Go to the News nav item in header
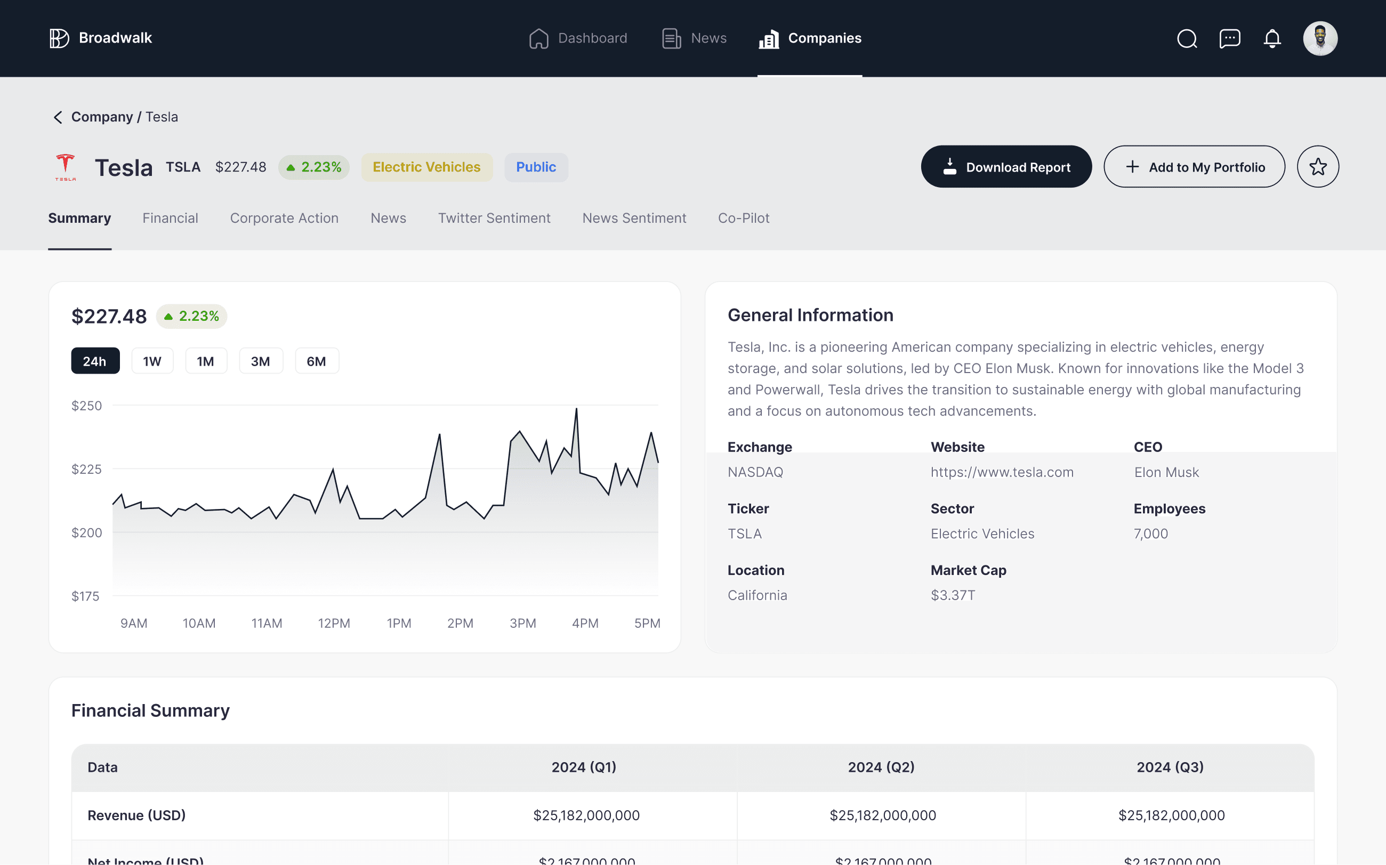 click(694, 38)
